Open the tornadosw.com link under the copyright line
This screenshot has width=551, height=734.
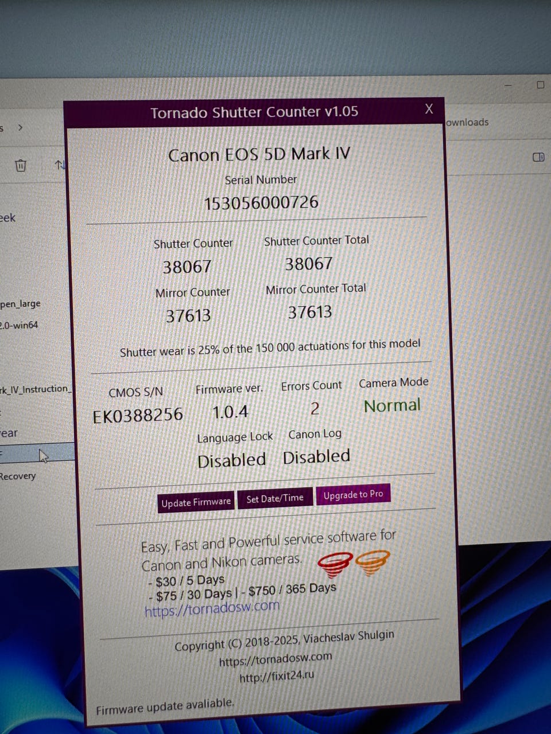click(x=275, y=659)
